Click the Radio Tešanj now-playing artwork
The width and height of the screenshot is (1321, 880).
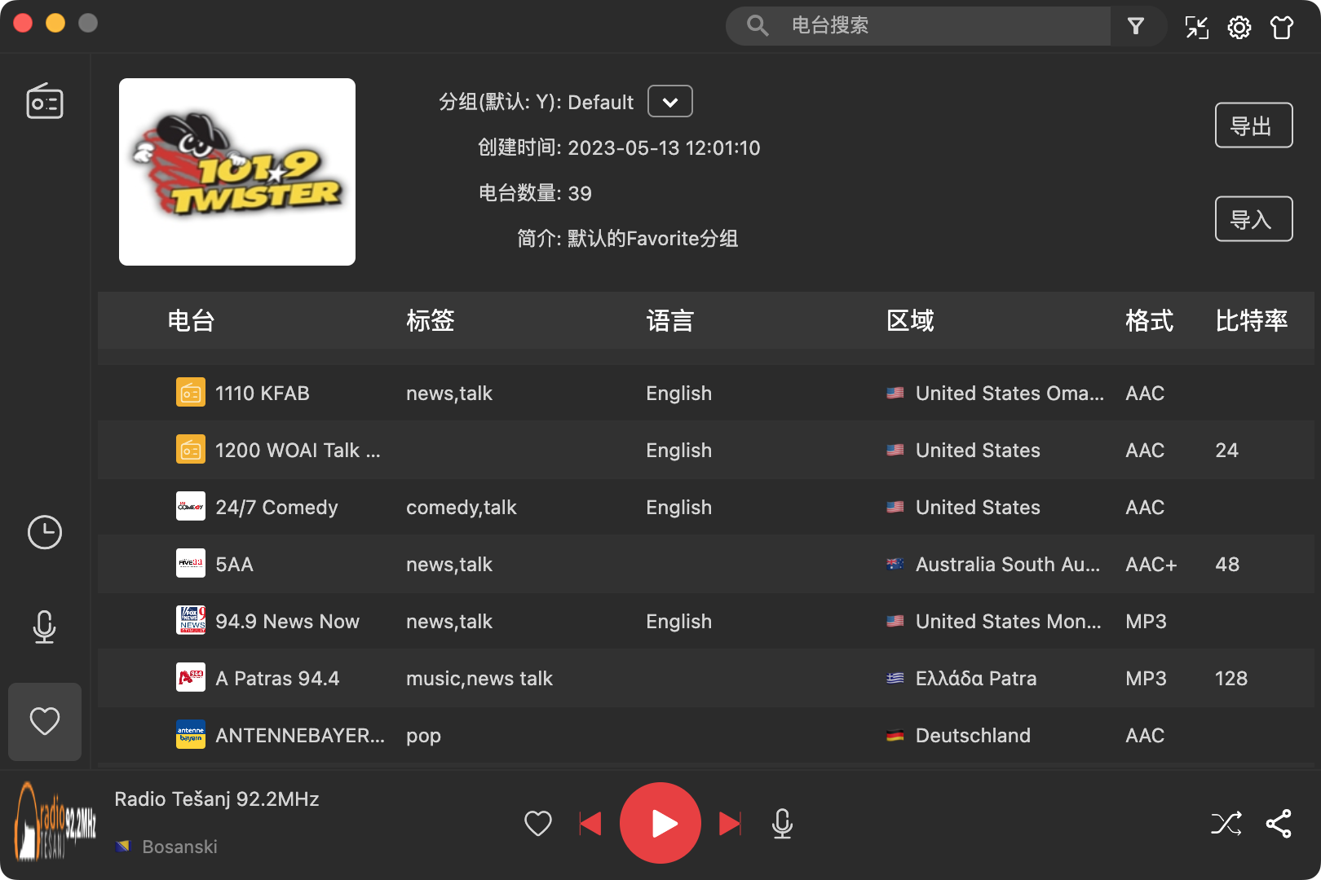click(x=55, y=821)
